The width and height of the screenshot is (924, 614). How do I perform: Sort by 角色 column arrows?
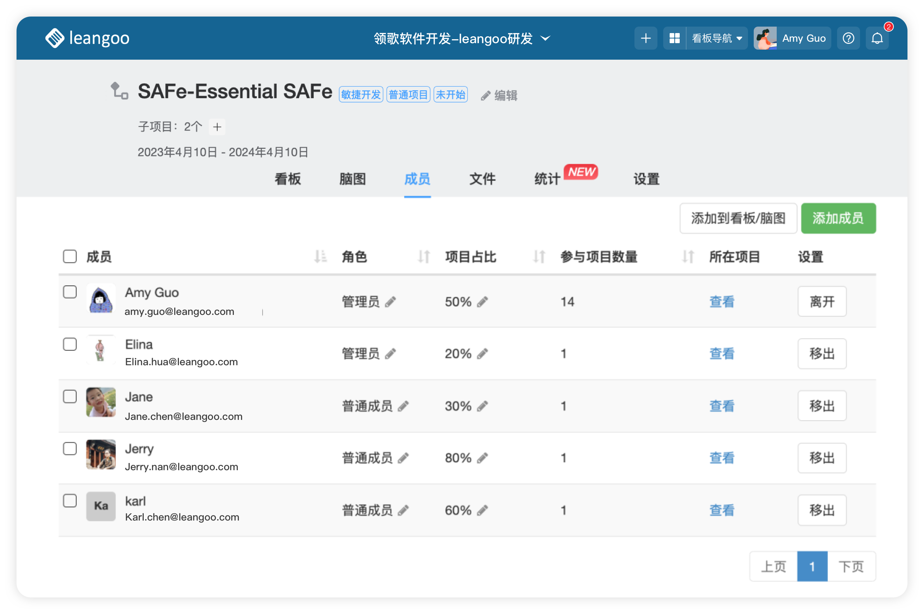coord(424,256)
